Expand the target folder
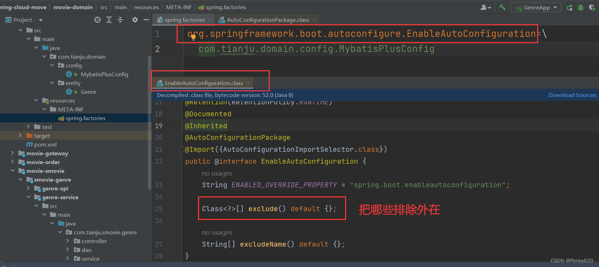This screenshot has height=267, width=599. point(20,136)
